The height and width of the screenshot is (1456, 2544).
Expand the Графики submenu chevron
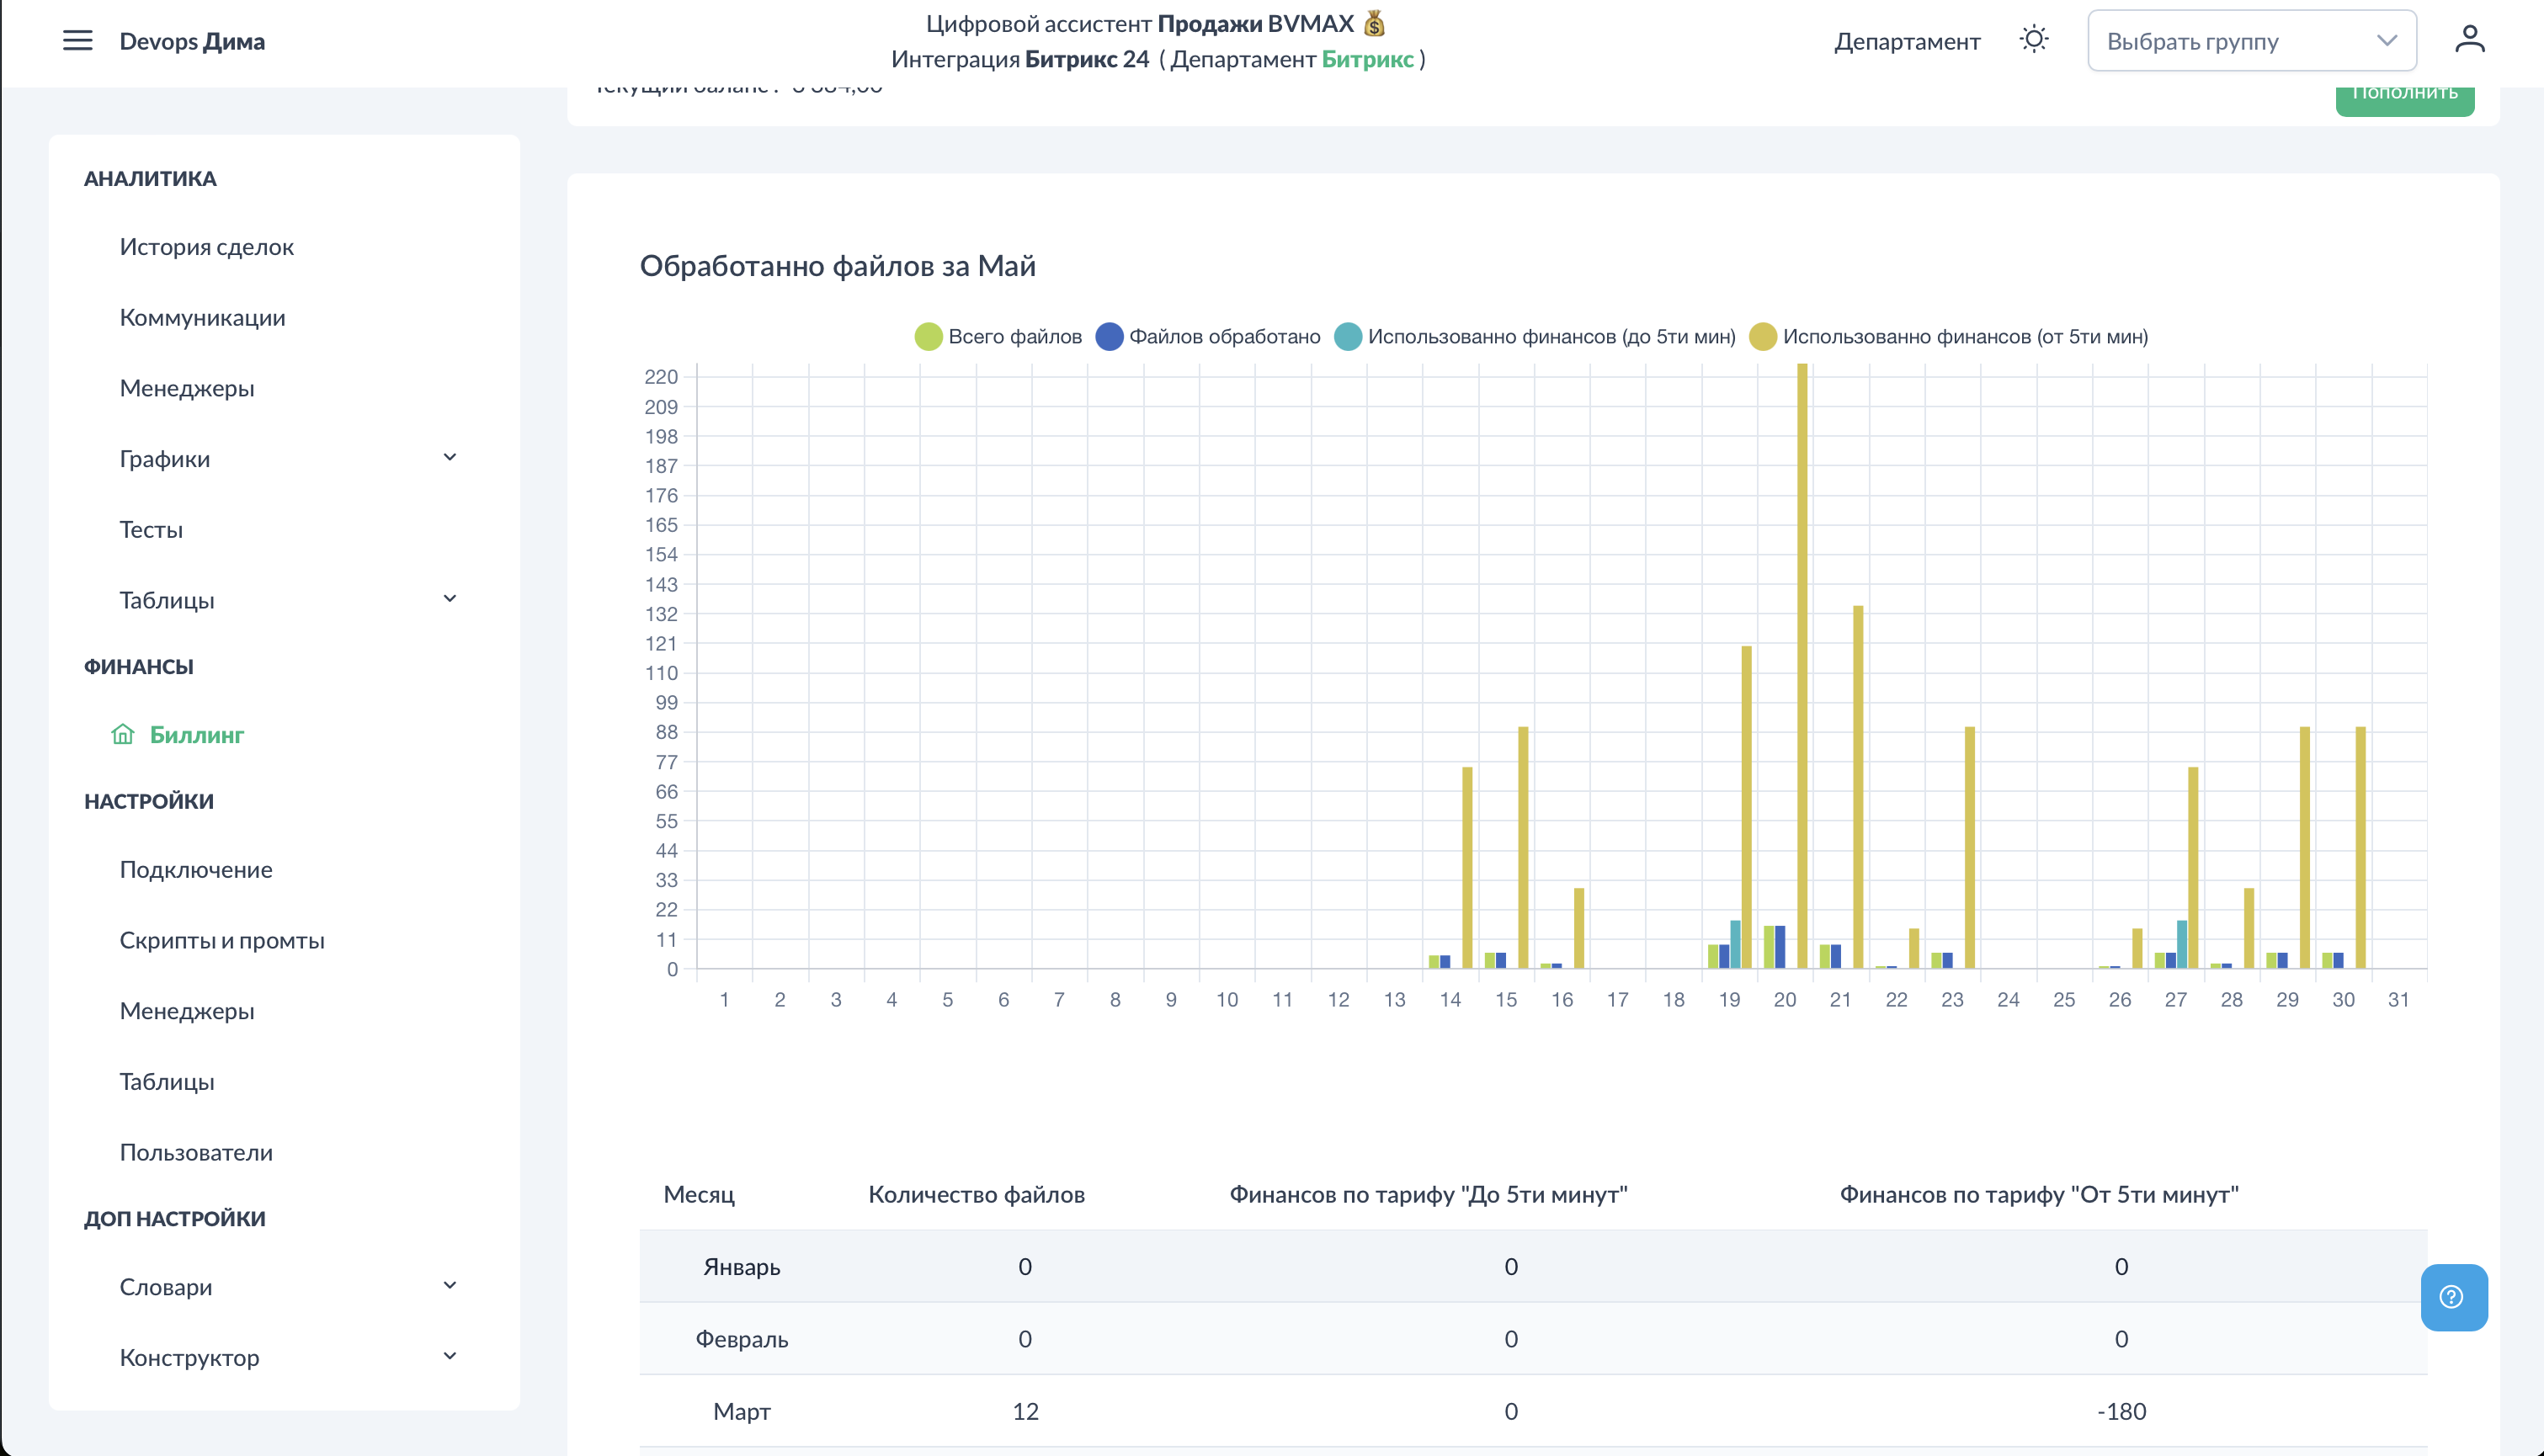point(449,457)
